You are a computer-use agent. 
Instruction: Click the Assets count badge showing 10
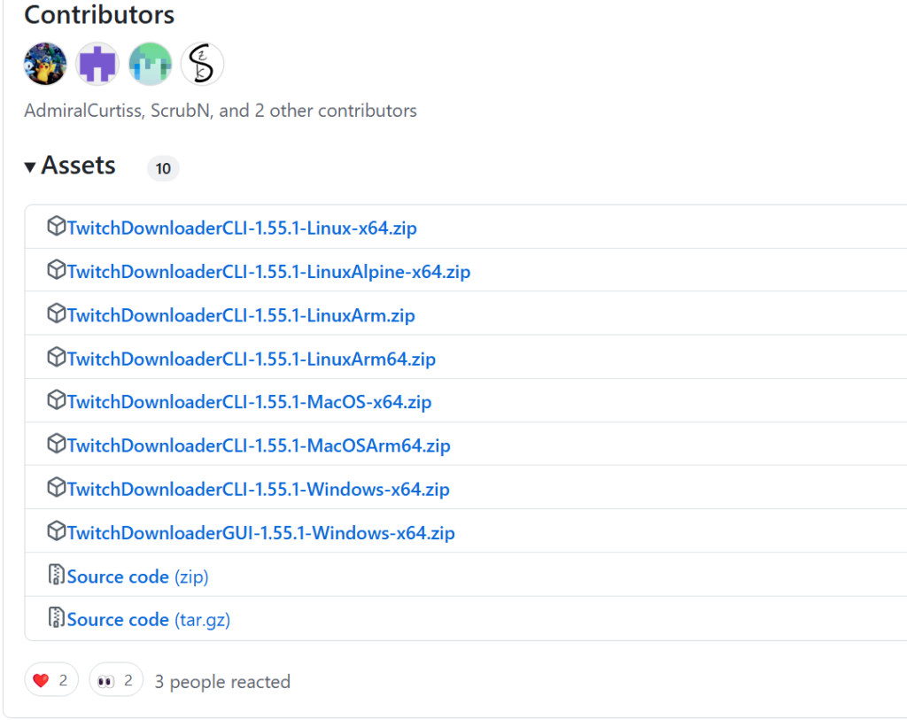tap(163, 168)
